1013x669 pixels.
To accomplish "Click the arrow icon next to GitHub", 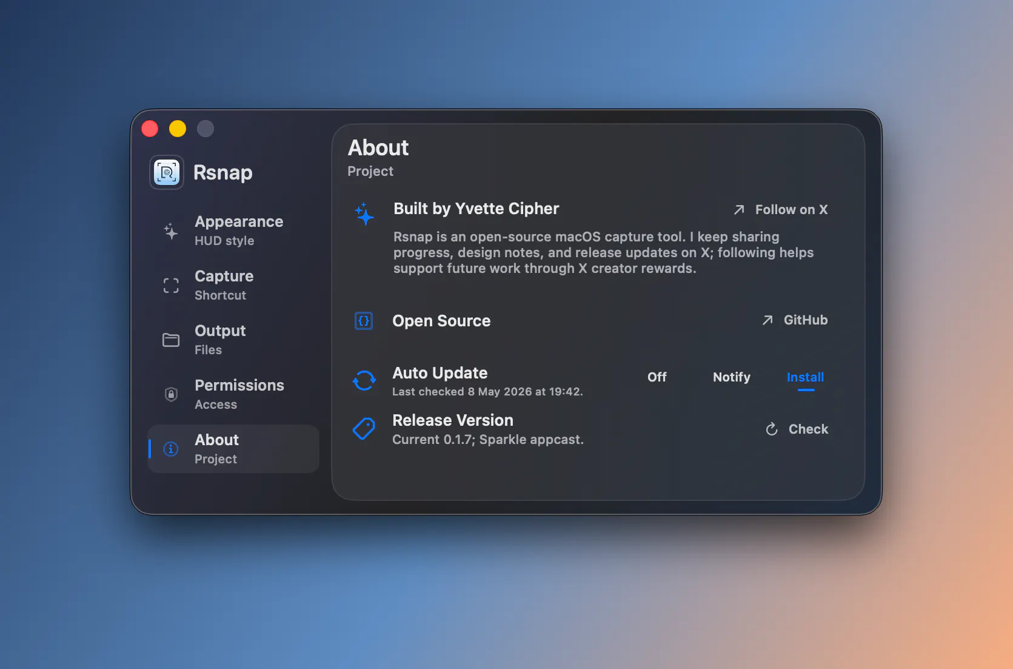I will [x=767, y=320].
